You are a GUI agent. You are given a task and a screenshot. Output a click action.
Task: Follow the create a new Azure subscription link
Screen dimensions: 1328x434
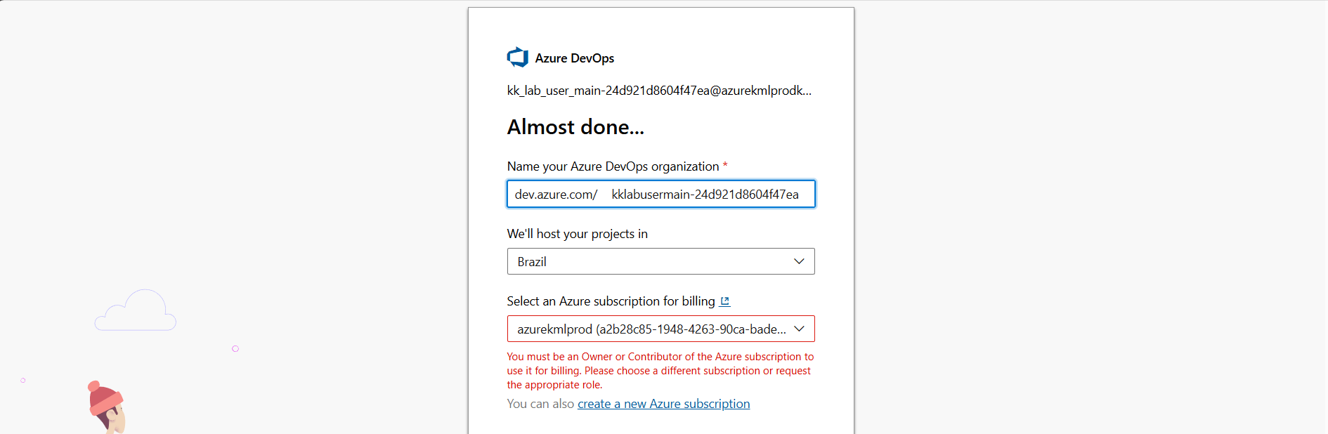[663, 404]
